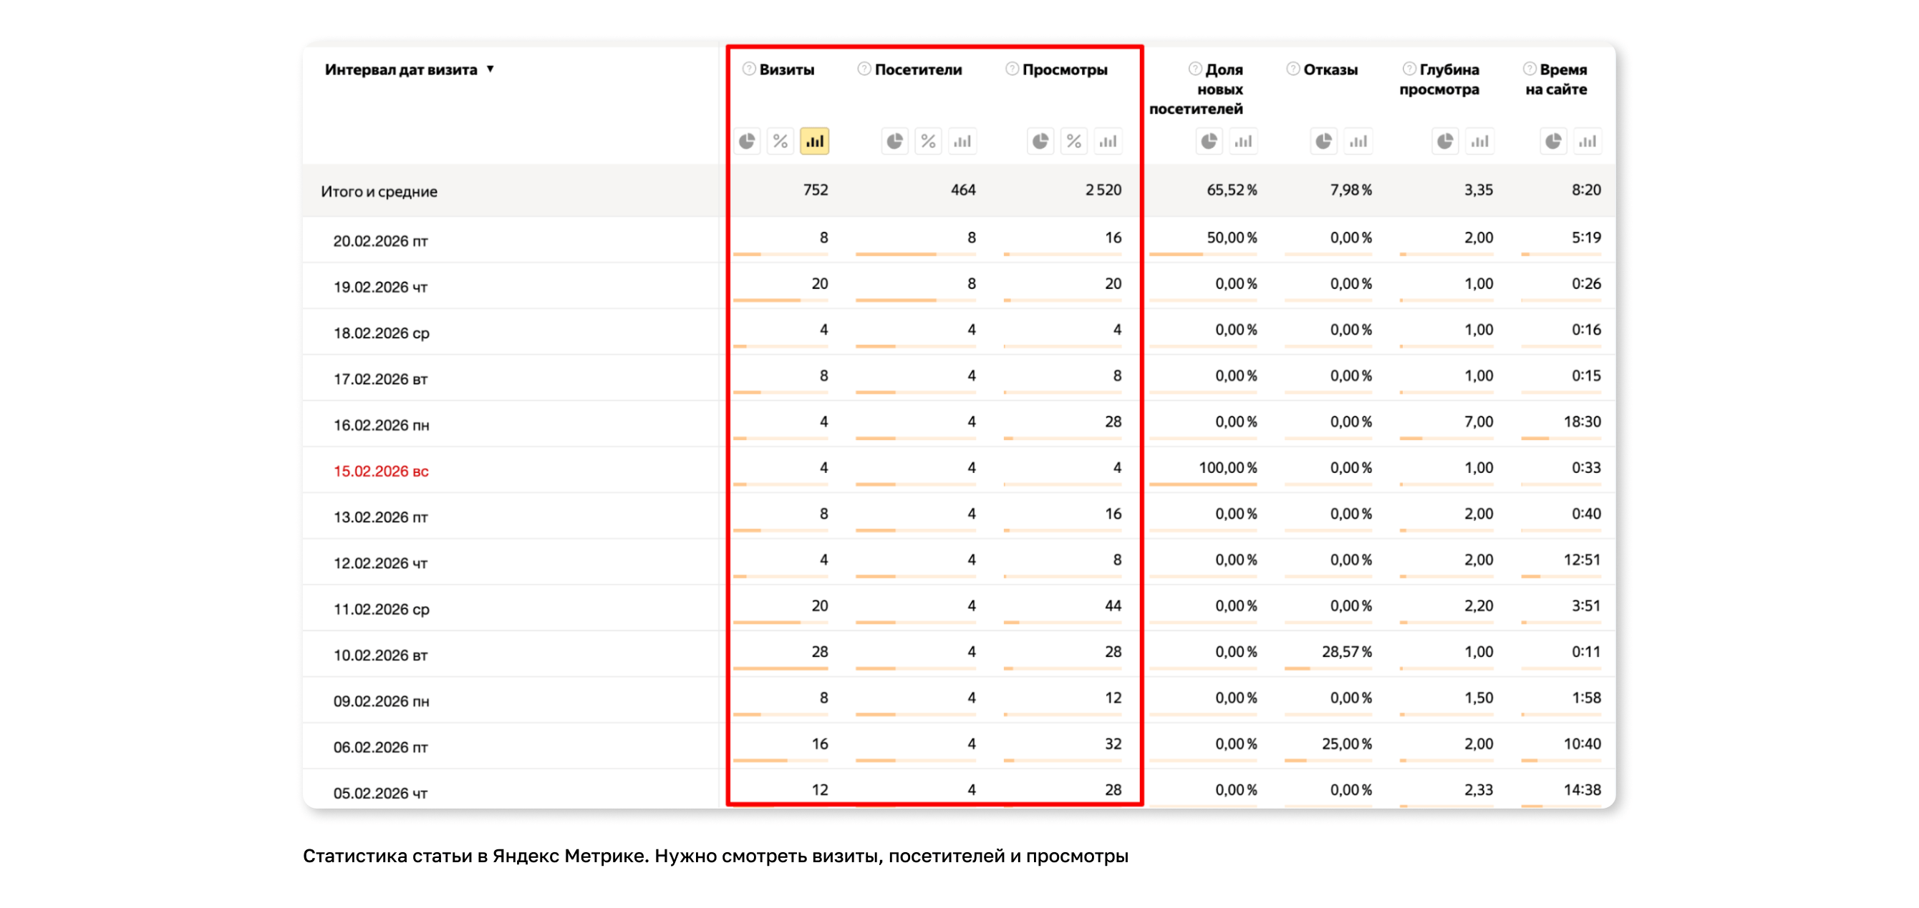Sort by the Посетители column header
This screenshot has height=908, width=1919.
tap(918, 70)
